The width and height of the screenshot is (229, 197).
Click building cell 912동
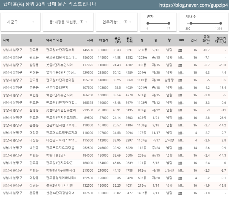point(142,170)
